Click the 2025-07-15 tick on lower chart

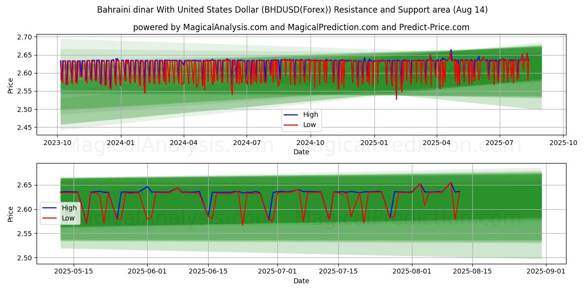pyautogui.click(x=338, y=272)
